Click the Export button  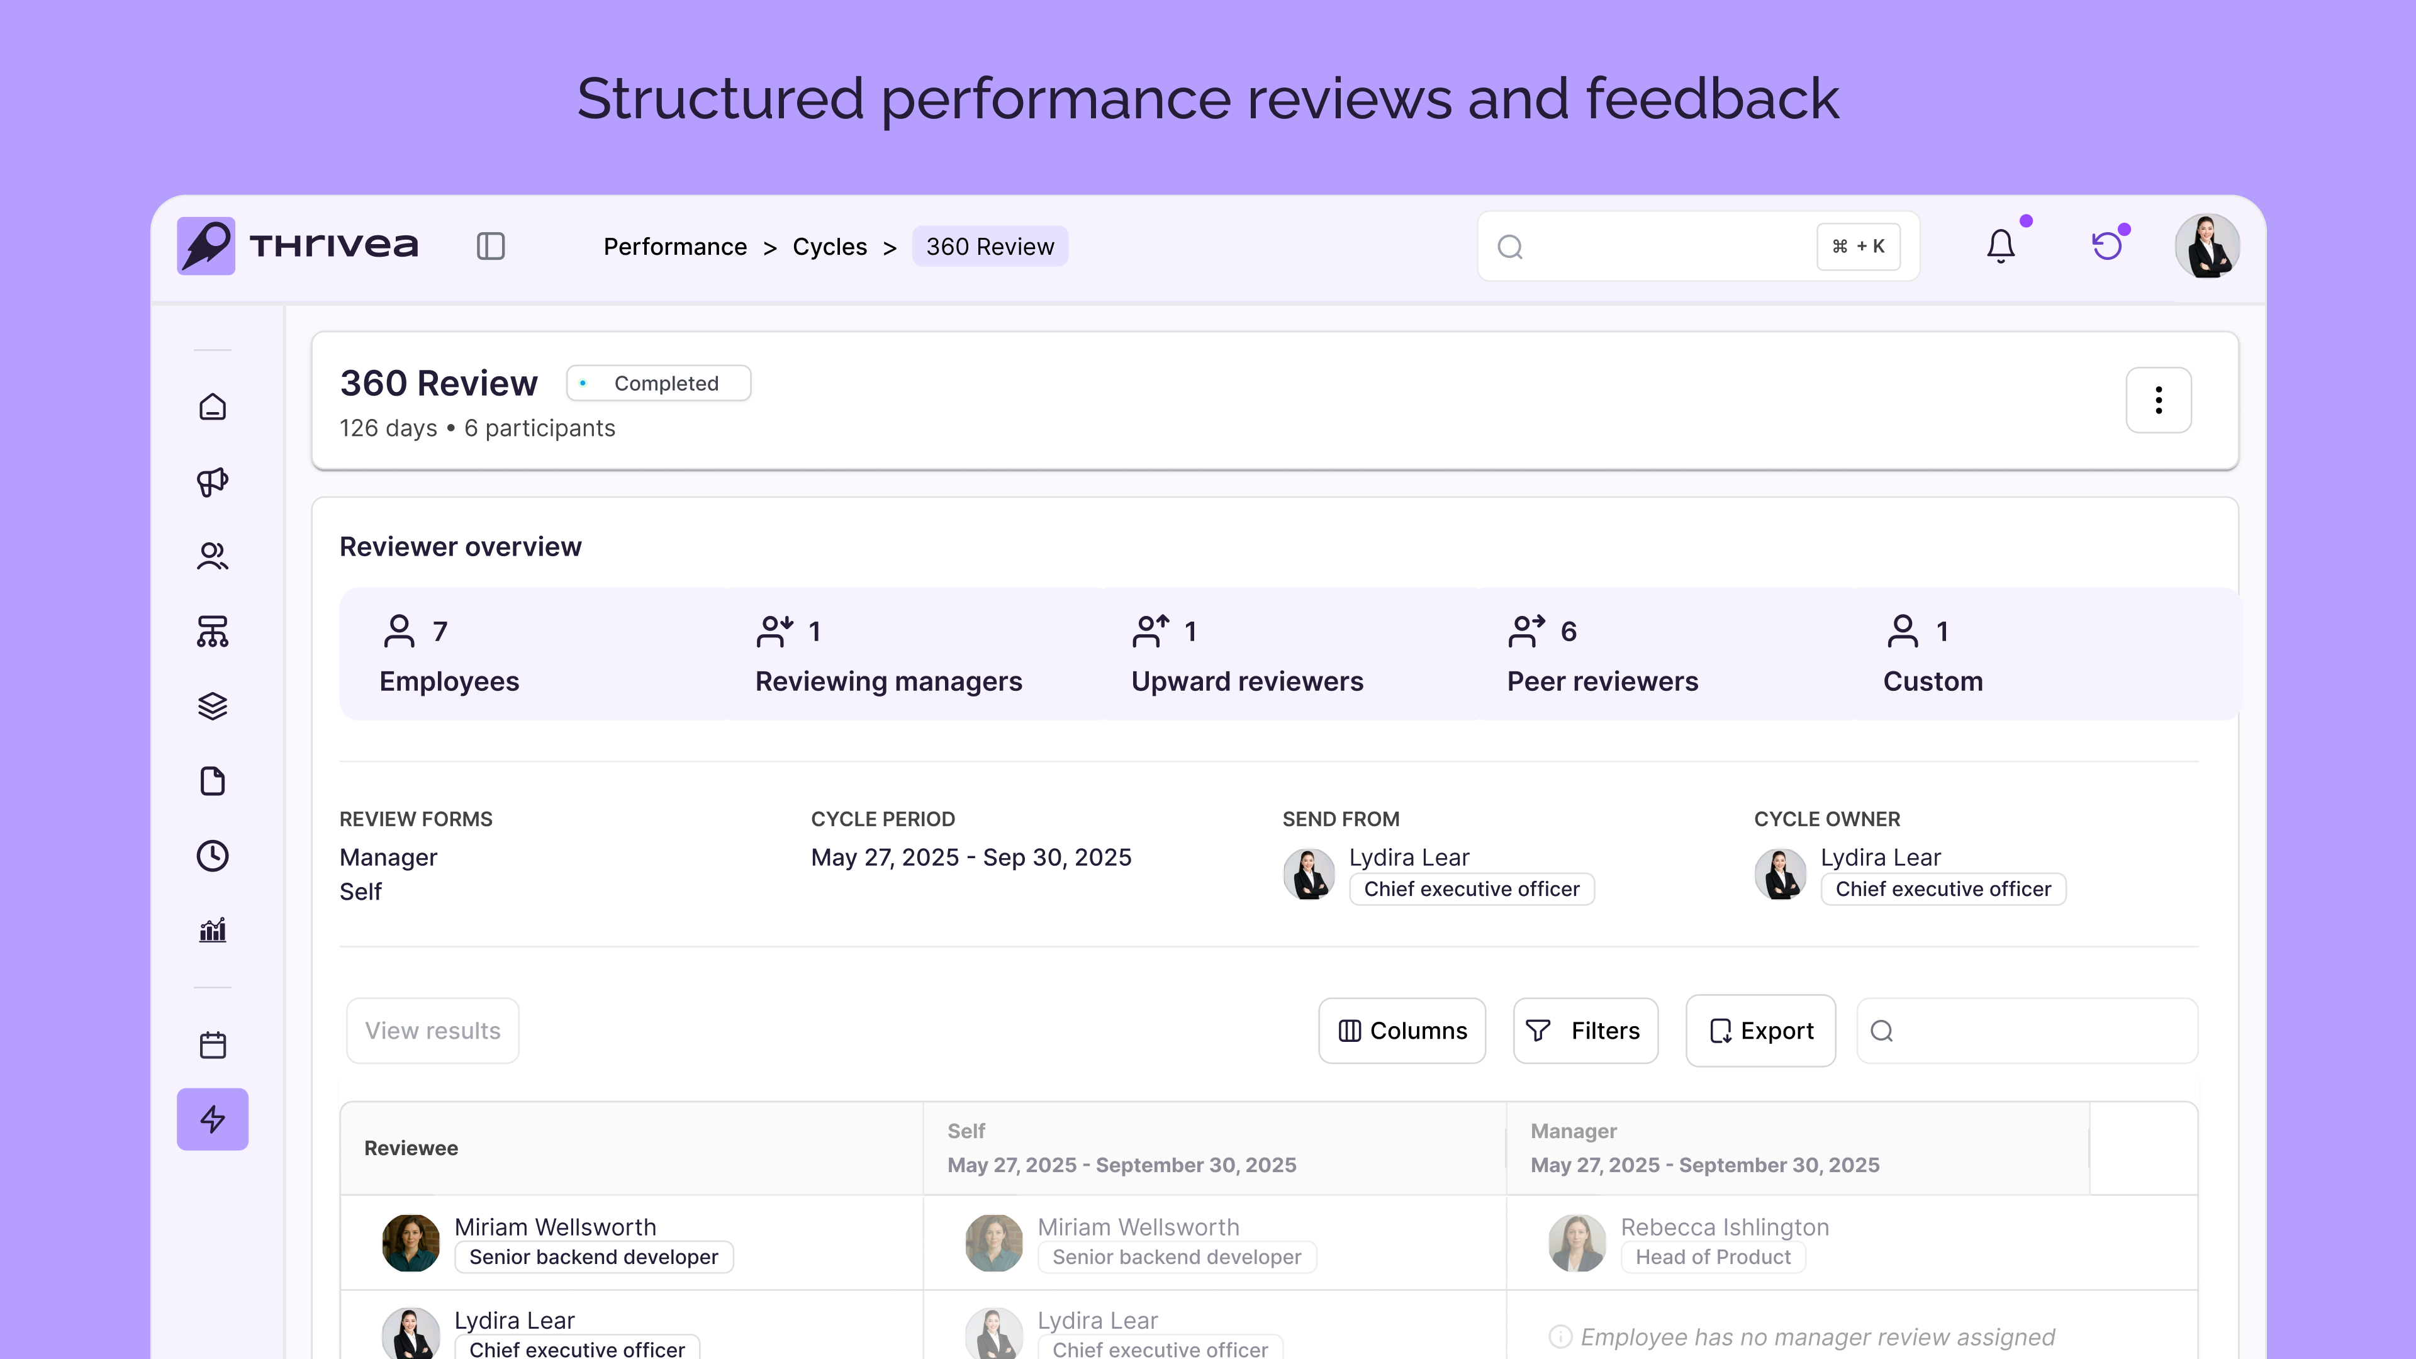pyautogui.click(x=1760, y=1031)
